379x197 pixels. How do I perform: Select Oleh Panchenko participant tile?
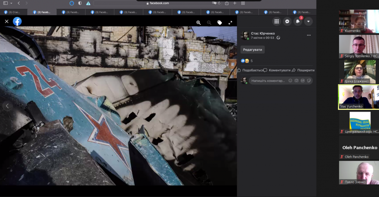point(359,147)
